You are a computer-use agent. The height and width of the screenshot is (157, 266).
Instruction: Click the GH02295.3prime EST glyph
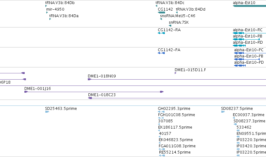pyautogui.click(x=161, y=112)
